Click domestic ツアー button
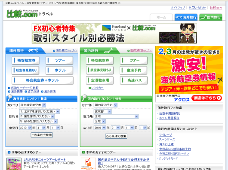228x170 pixels. pos(134,60)
